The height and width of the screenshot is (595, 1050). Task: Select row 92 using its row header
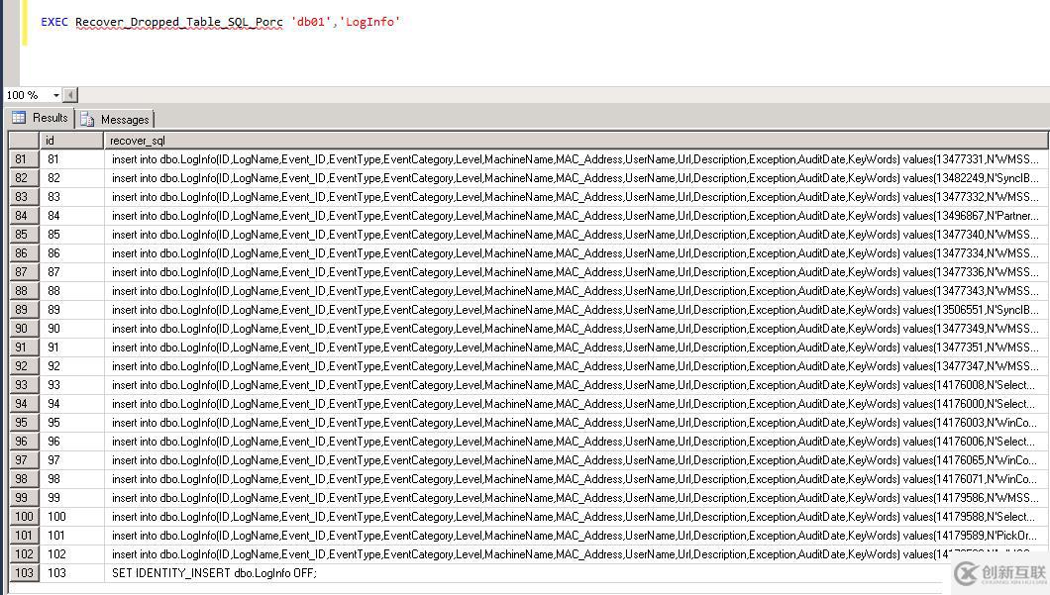pyautogui.click(x=22, y=365)
